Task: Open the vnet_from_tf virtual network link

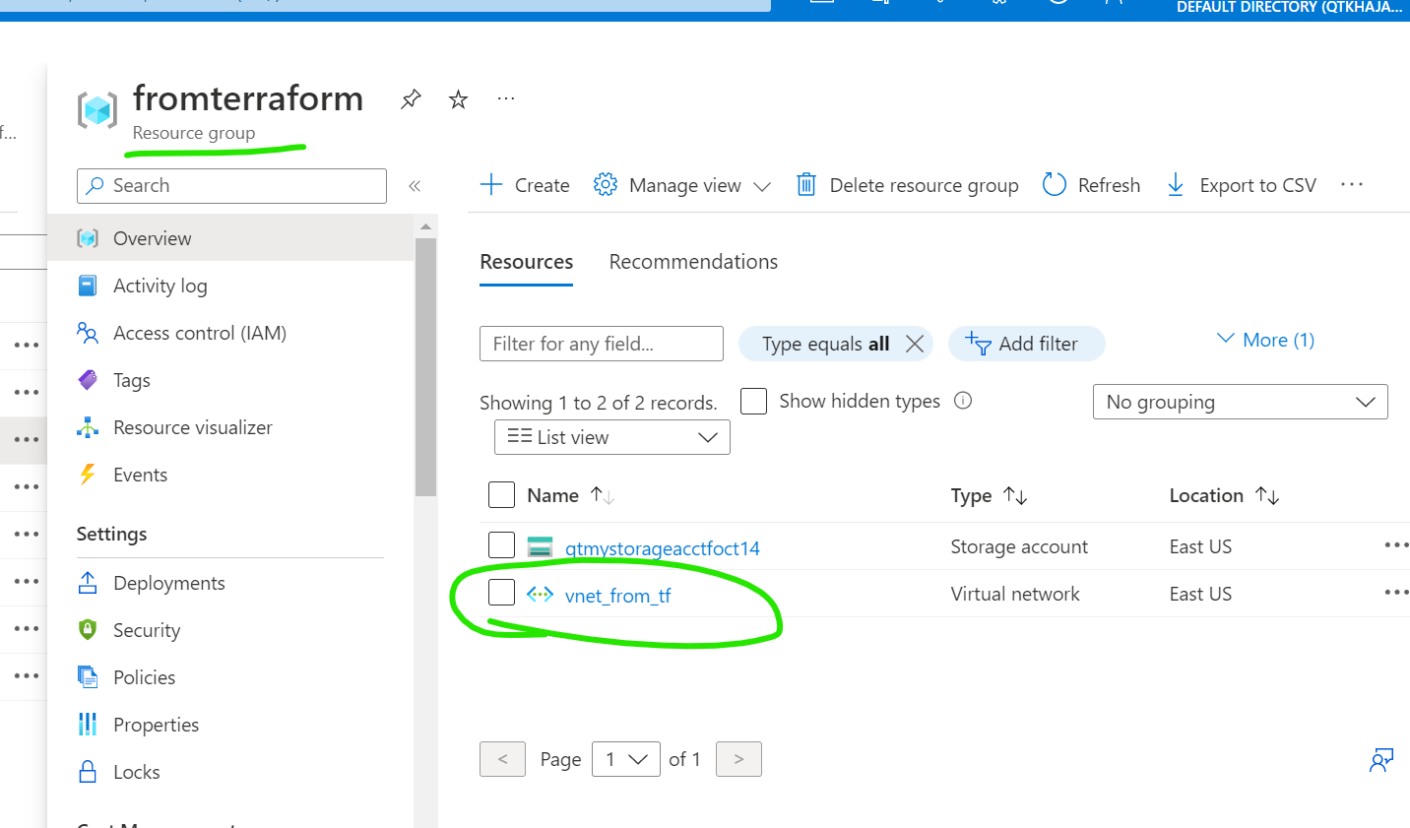Action: pos(618,596)
